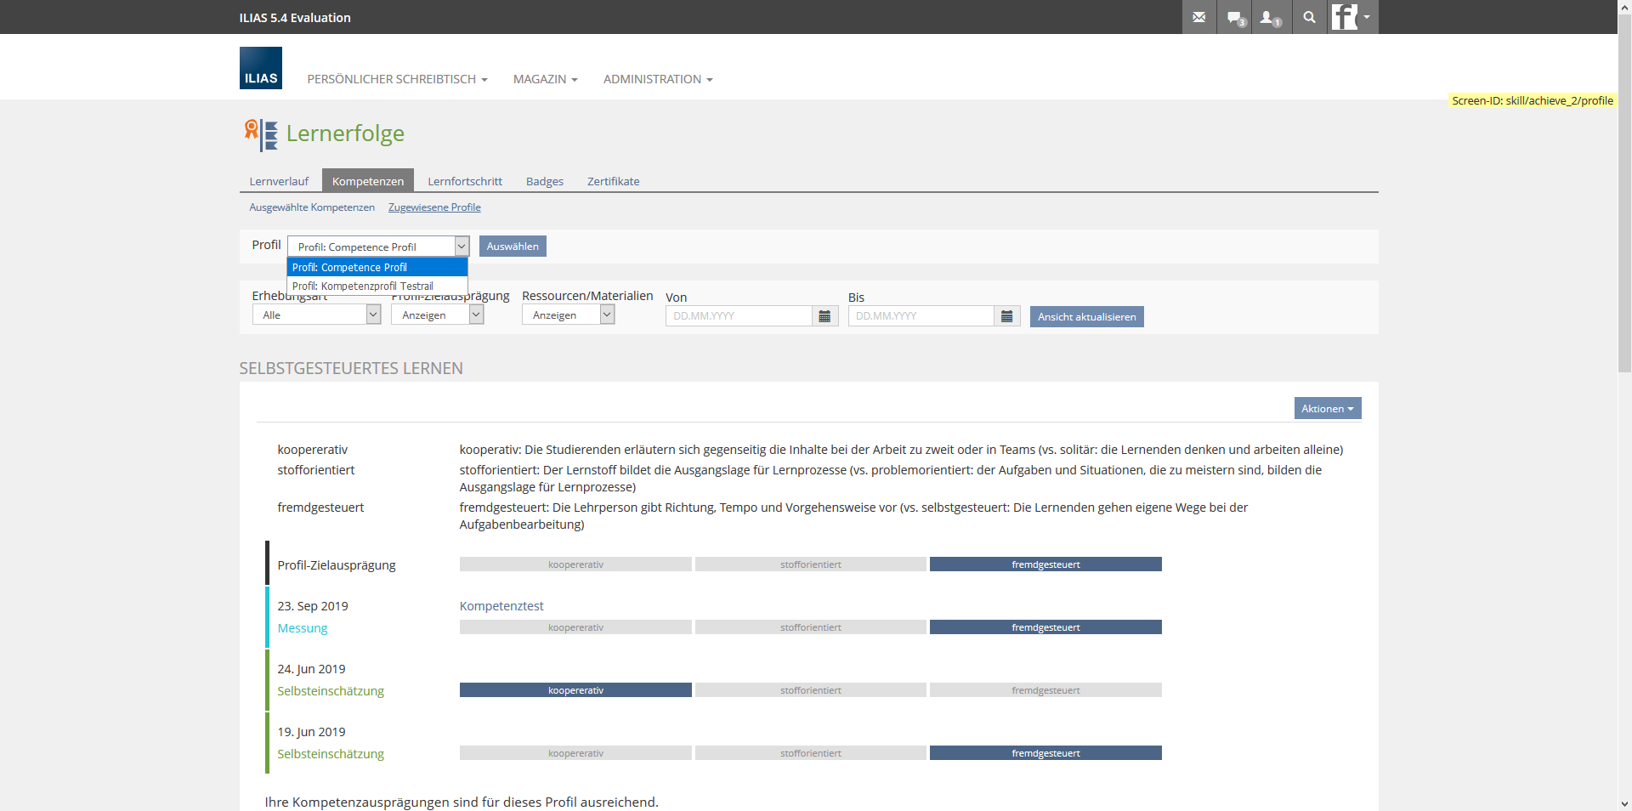
Task: Open the Von date calendar picker
Action: (x=824, y=316)
